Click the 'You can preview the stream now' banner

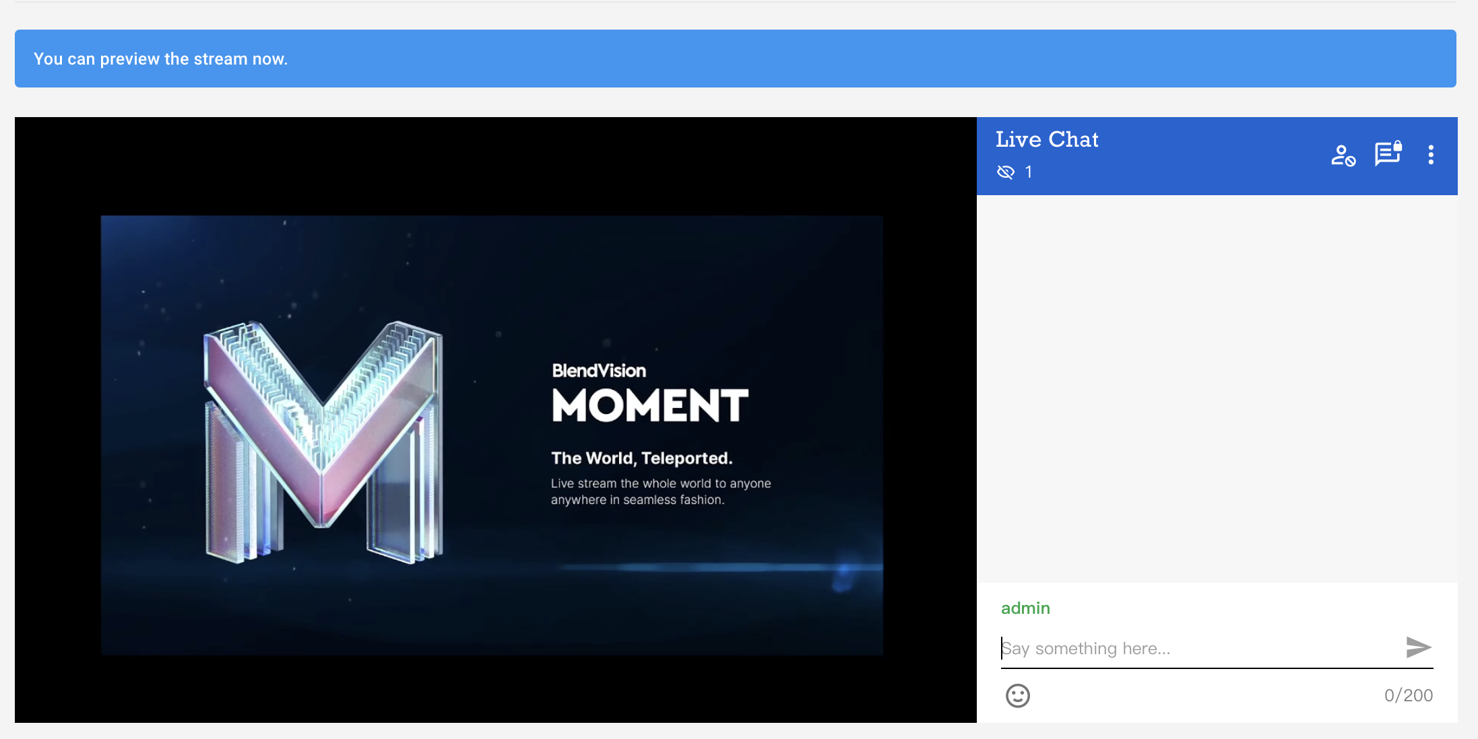point(735,59)
